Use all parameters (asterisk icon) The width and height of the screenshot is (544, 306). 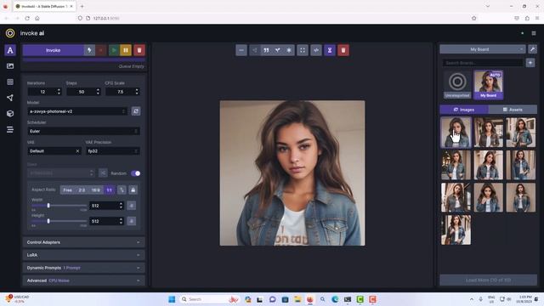pyautogui.click(x=289, y=50)
